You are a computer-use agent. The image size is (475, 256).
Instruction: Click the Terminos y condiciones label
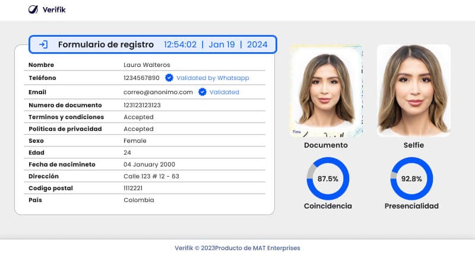66,117
